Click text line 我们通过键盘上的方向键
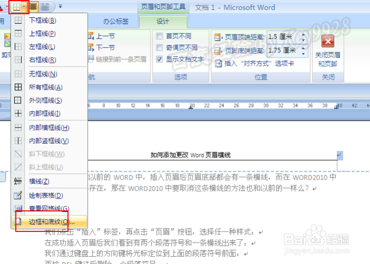Viewport: 370px width, 264px height. (146, 254)
